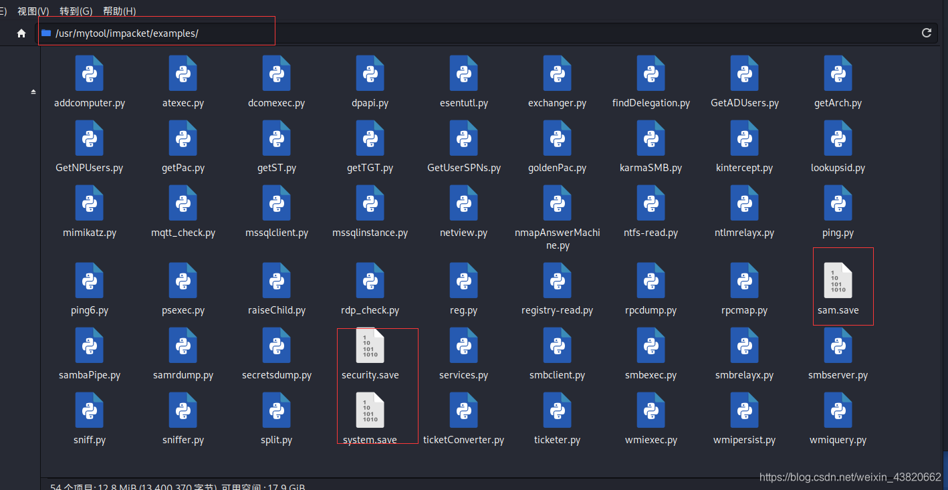Select the split.py file icon
The height and width of the screenshot is (490, 948).
277,410
